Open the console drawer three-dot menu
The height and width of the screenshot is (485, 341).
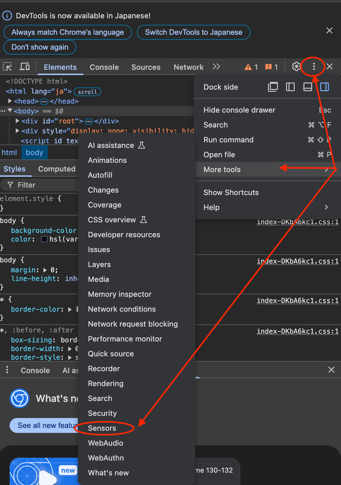tap(7, 370)
